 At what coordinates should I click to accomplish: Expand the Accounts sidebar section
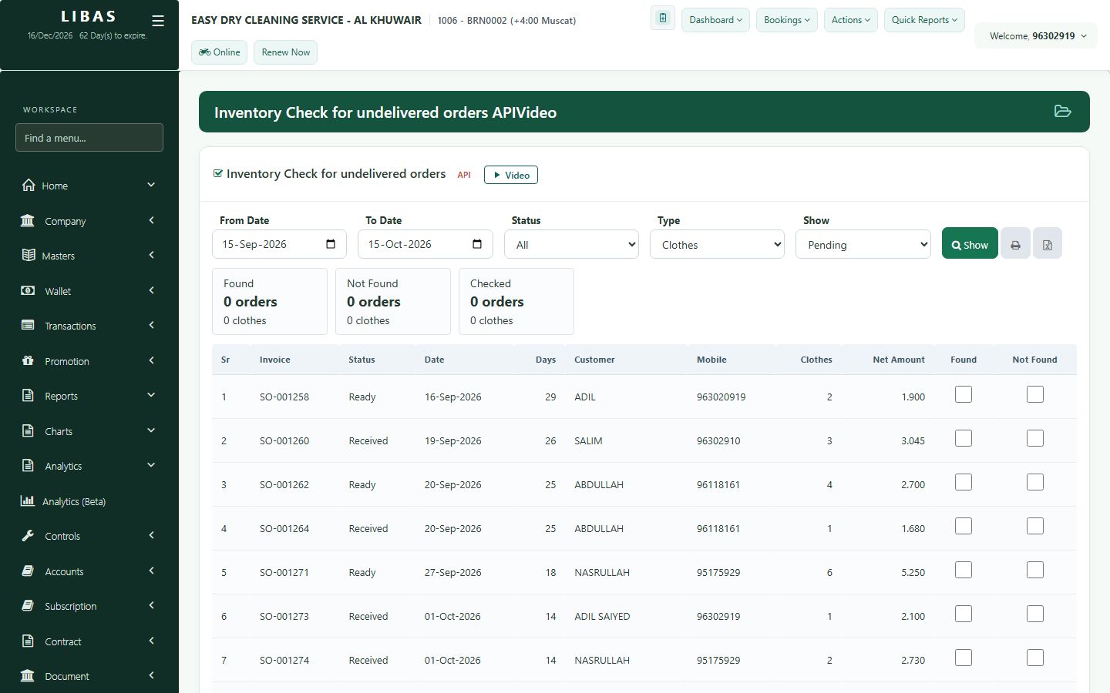point(89,571)
